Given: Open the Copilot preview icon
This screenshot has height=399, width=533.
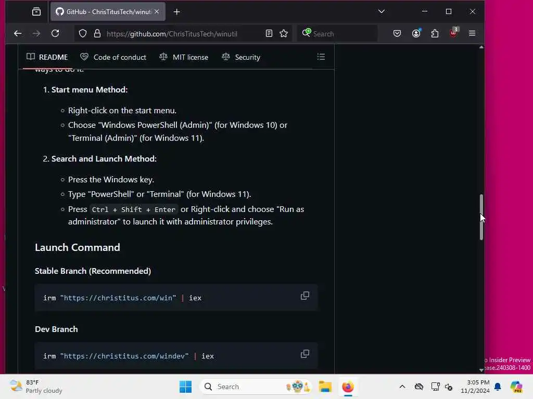Looking at the screenshot, I should coord(516,387).
